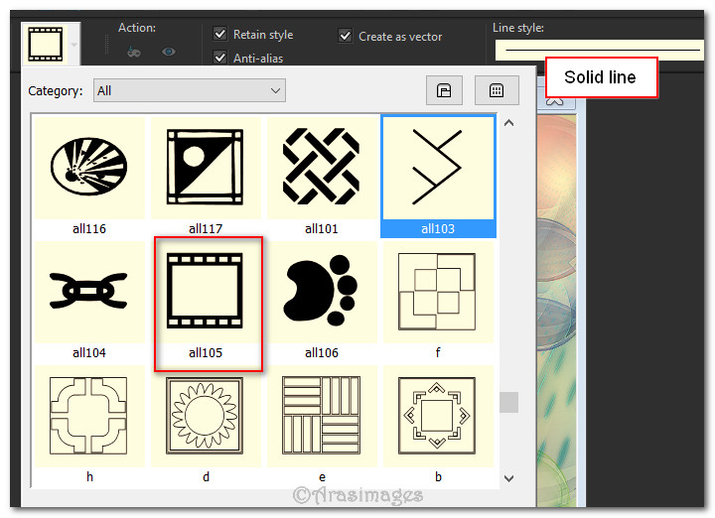Image resolution: width=715 pixels, height=518 pixels.
Task: Open the Category dropdown list
Action: coord(189,90)
